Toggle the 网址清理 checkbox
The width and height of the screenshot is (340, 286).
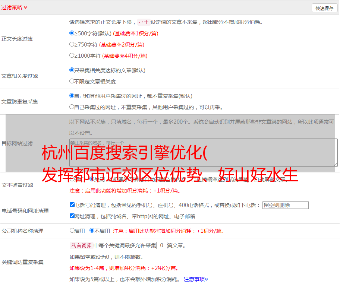72,216
